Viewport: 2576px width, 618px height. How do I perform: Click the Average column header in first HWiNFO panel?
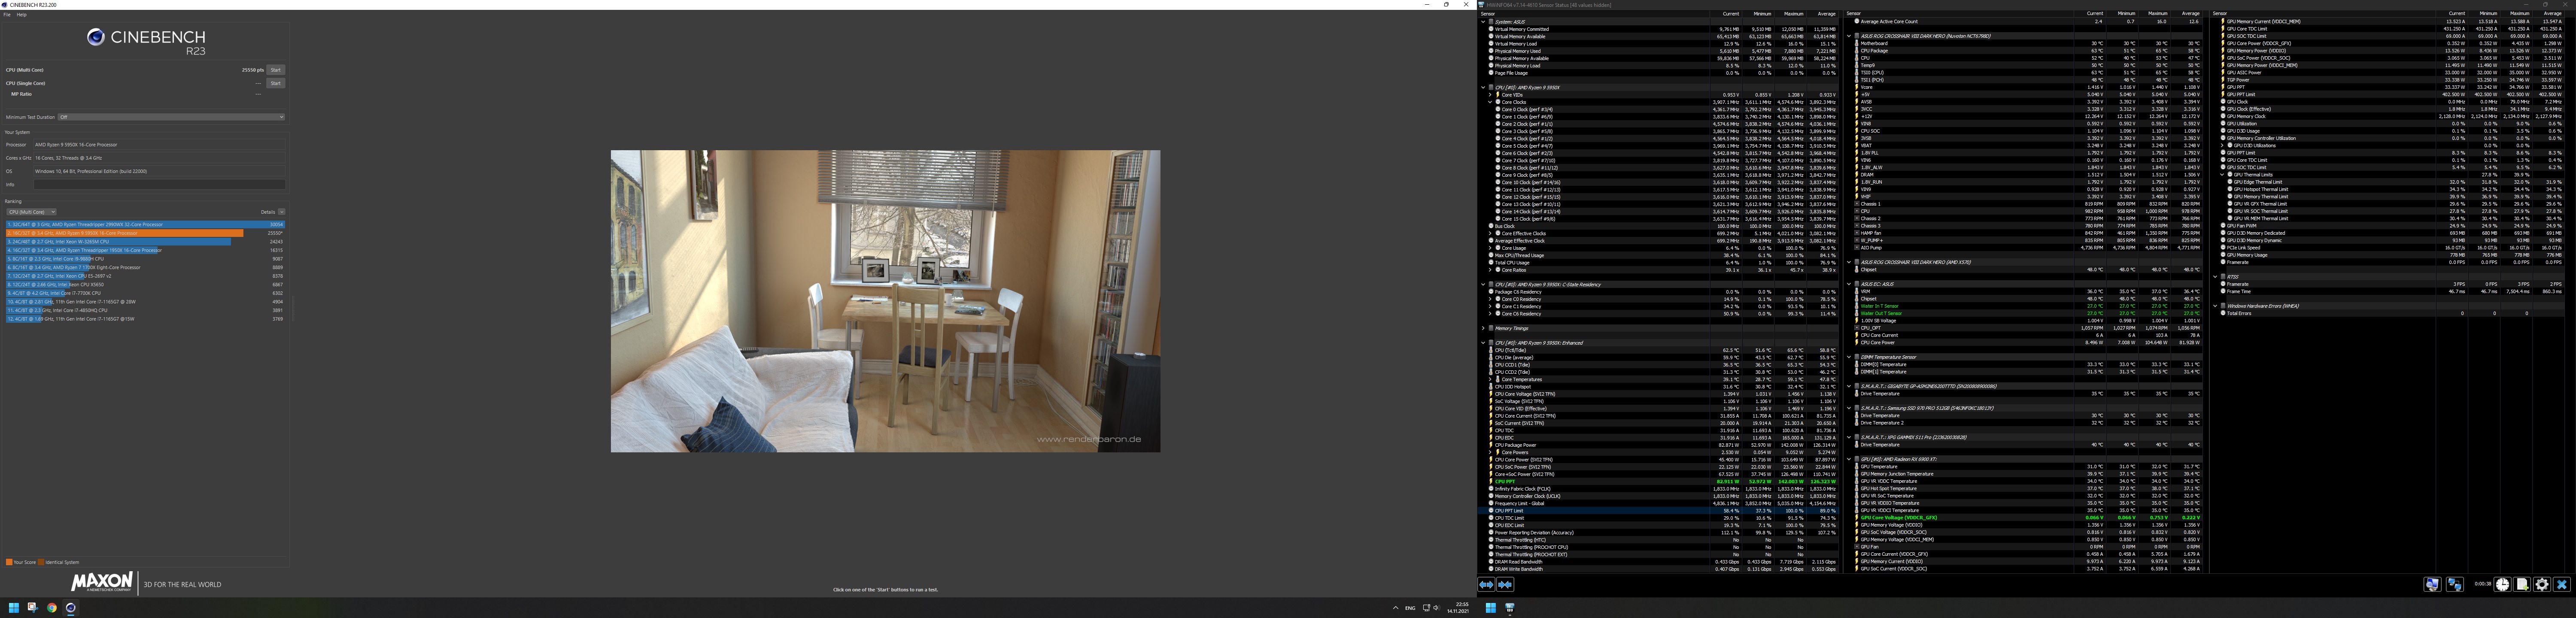(x=1826, y=14)
